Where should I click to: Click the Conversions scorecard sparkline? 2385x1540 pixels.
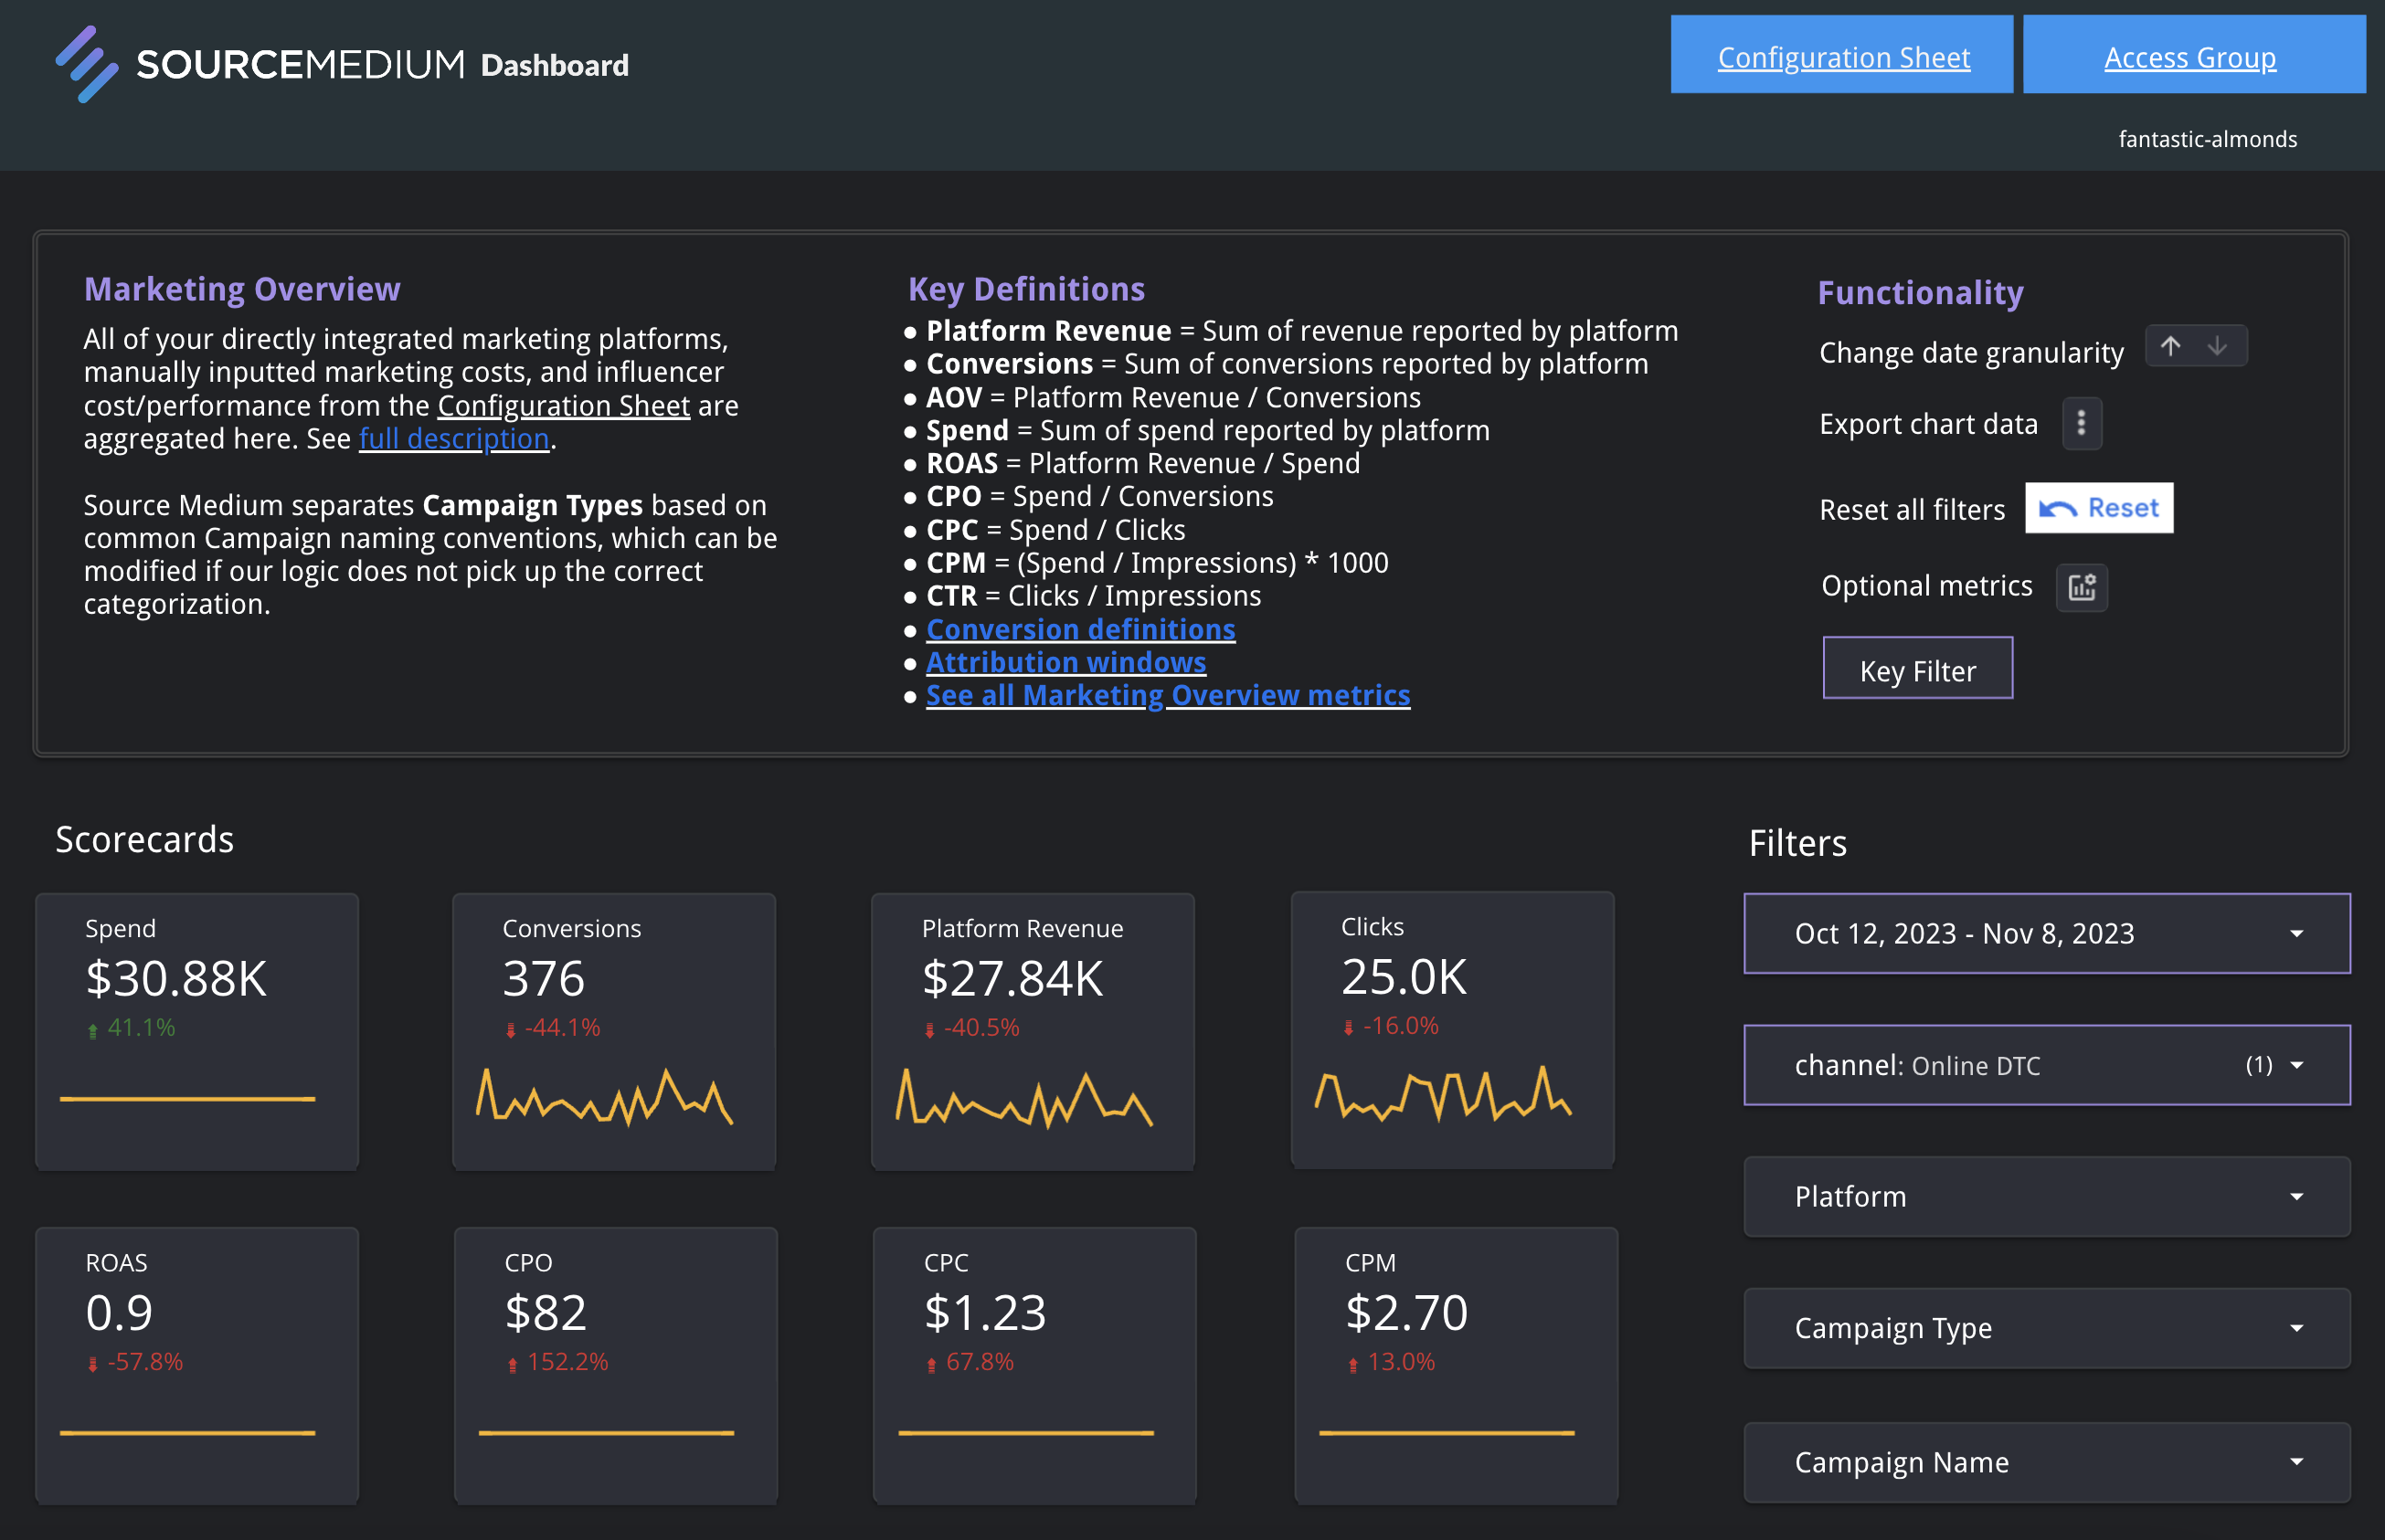tap(604, 1098)
